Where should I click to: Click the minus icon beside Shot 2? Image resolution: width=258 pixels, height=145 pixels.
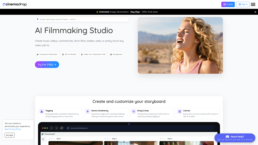point(110,139)
